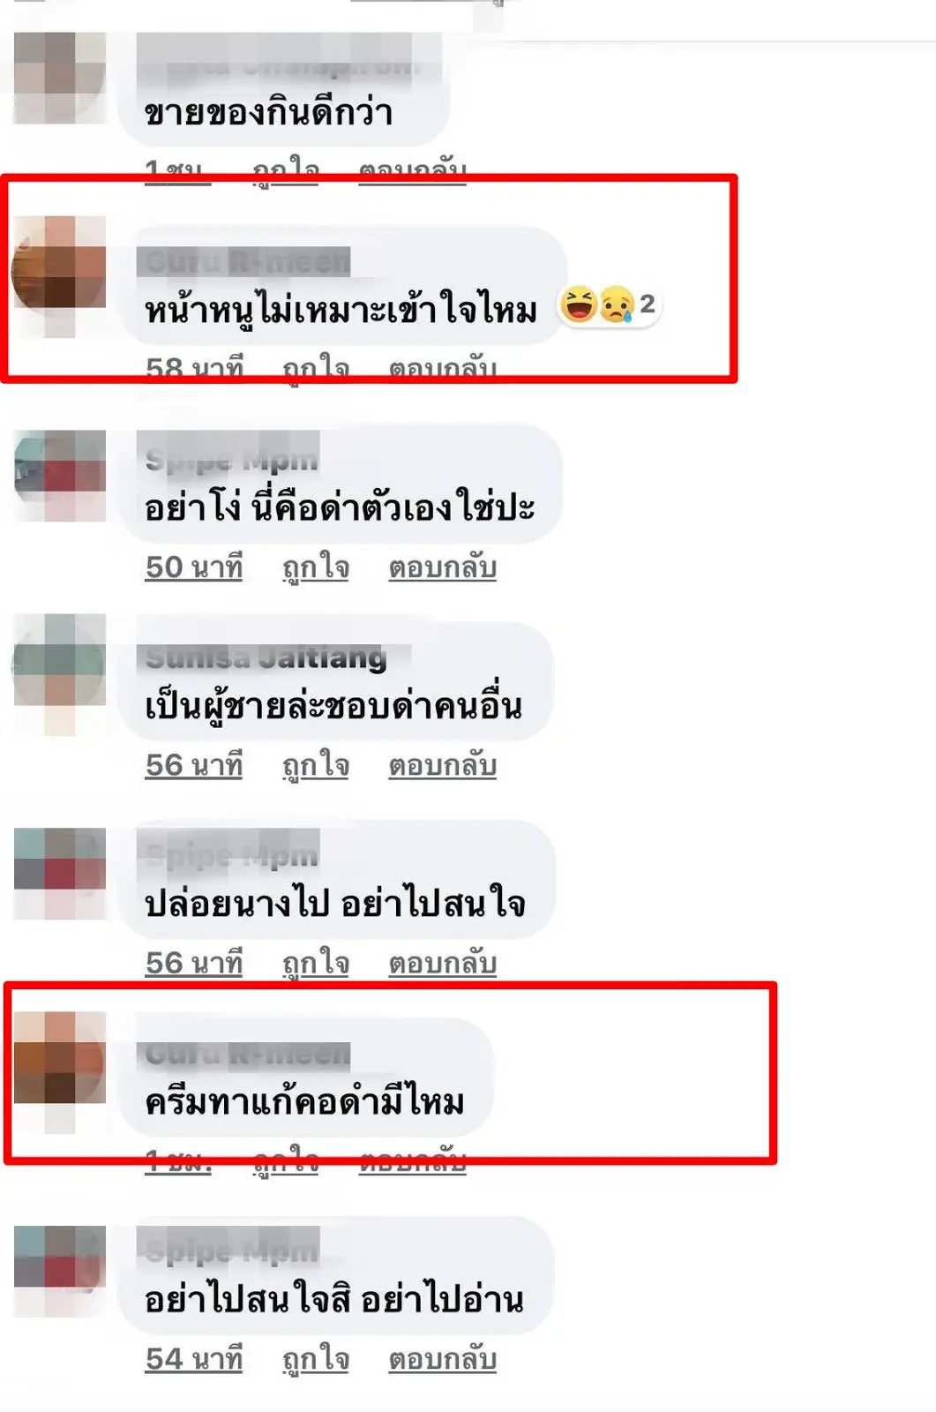The image size is (936, 1412).
Task: Open avatar beside เป็นผู้ชายล่ะชอบด่าคนอื่น comment
Action: click(59, 674)
